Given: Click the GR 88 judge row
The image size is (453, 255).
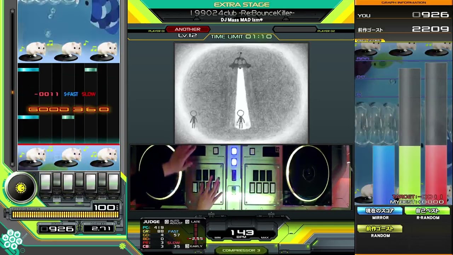Looking at the screenshot, I should [x=153, y=231].
